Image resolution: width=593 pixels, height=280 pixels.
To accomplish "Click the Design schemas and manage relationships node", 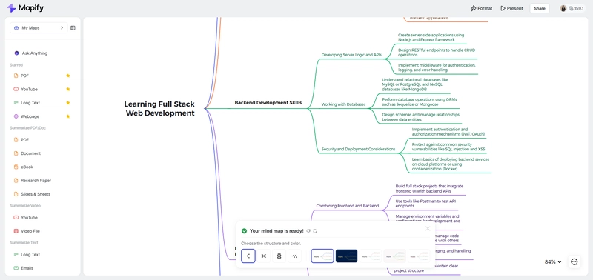I will (x=420, y=117).
